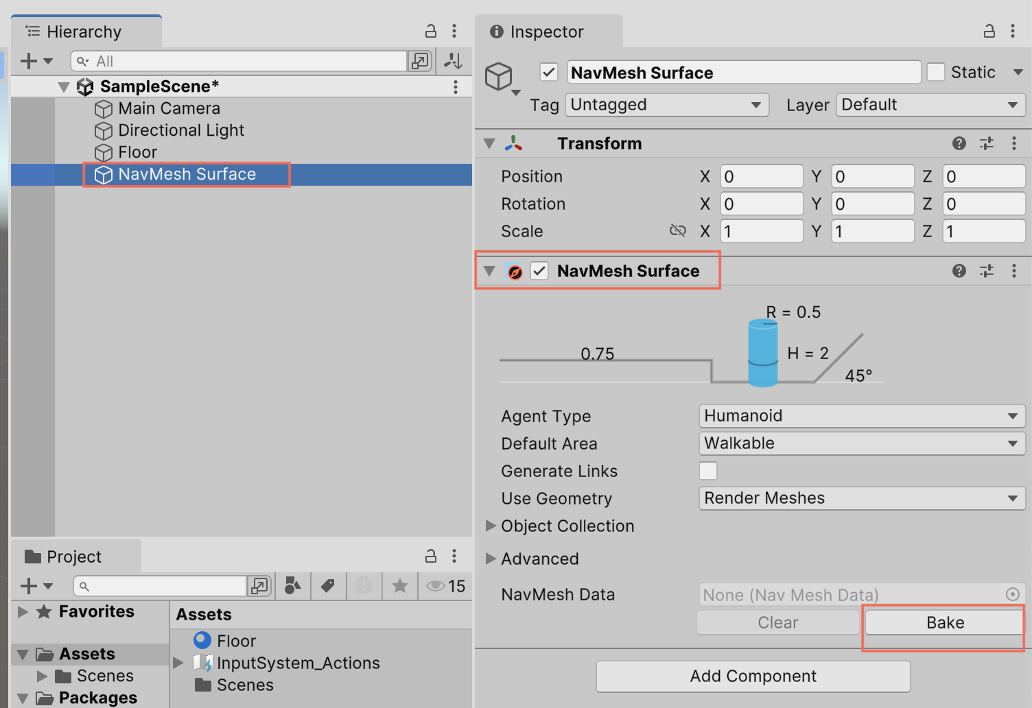Open the NavMesh Surface component help icon
The image size is (1032, 708).
(x=959, y=271)
